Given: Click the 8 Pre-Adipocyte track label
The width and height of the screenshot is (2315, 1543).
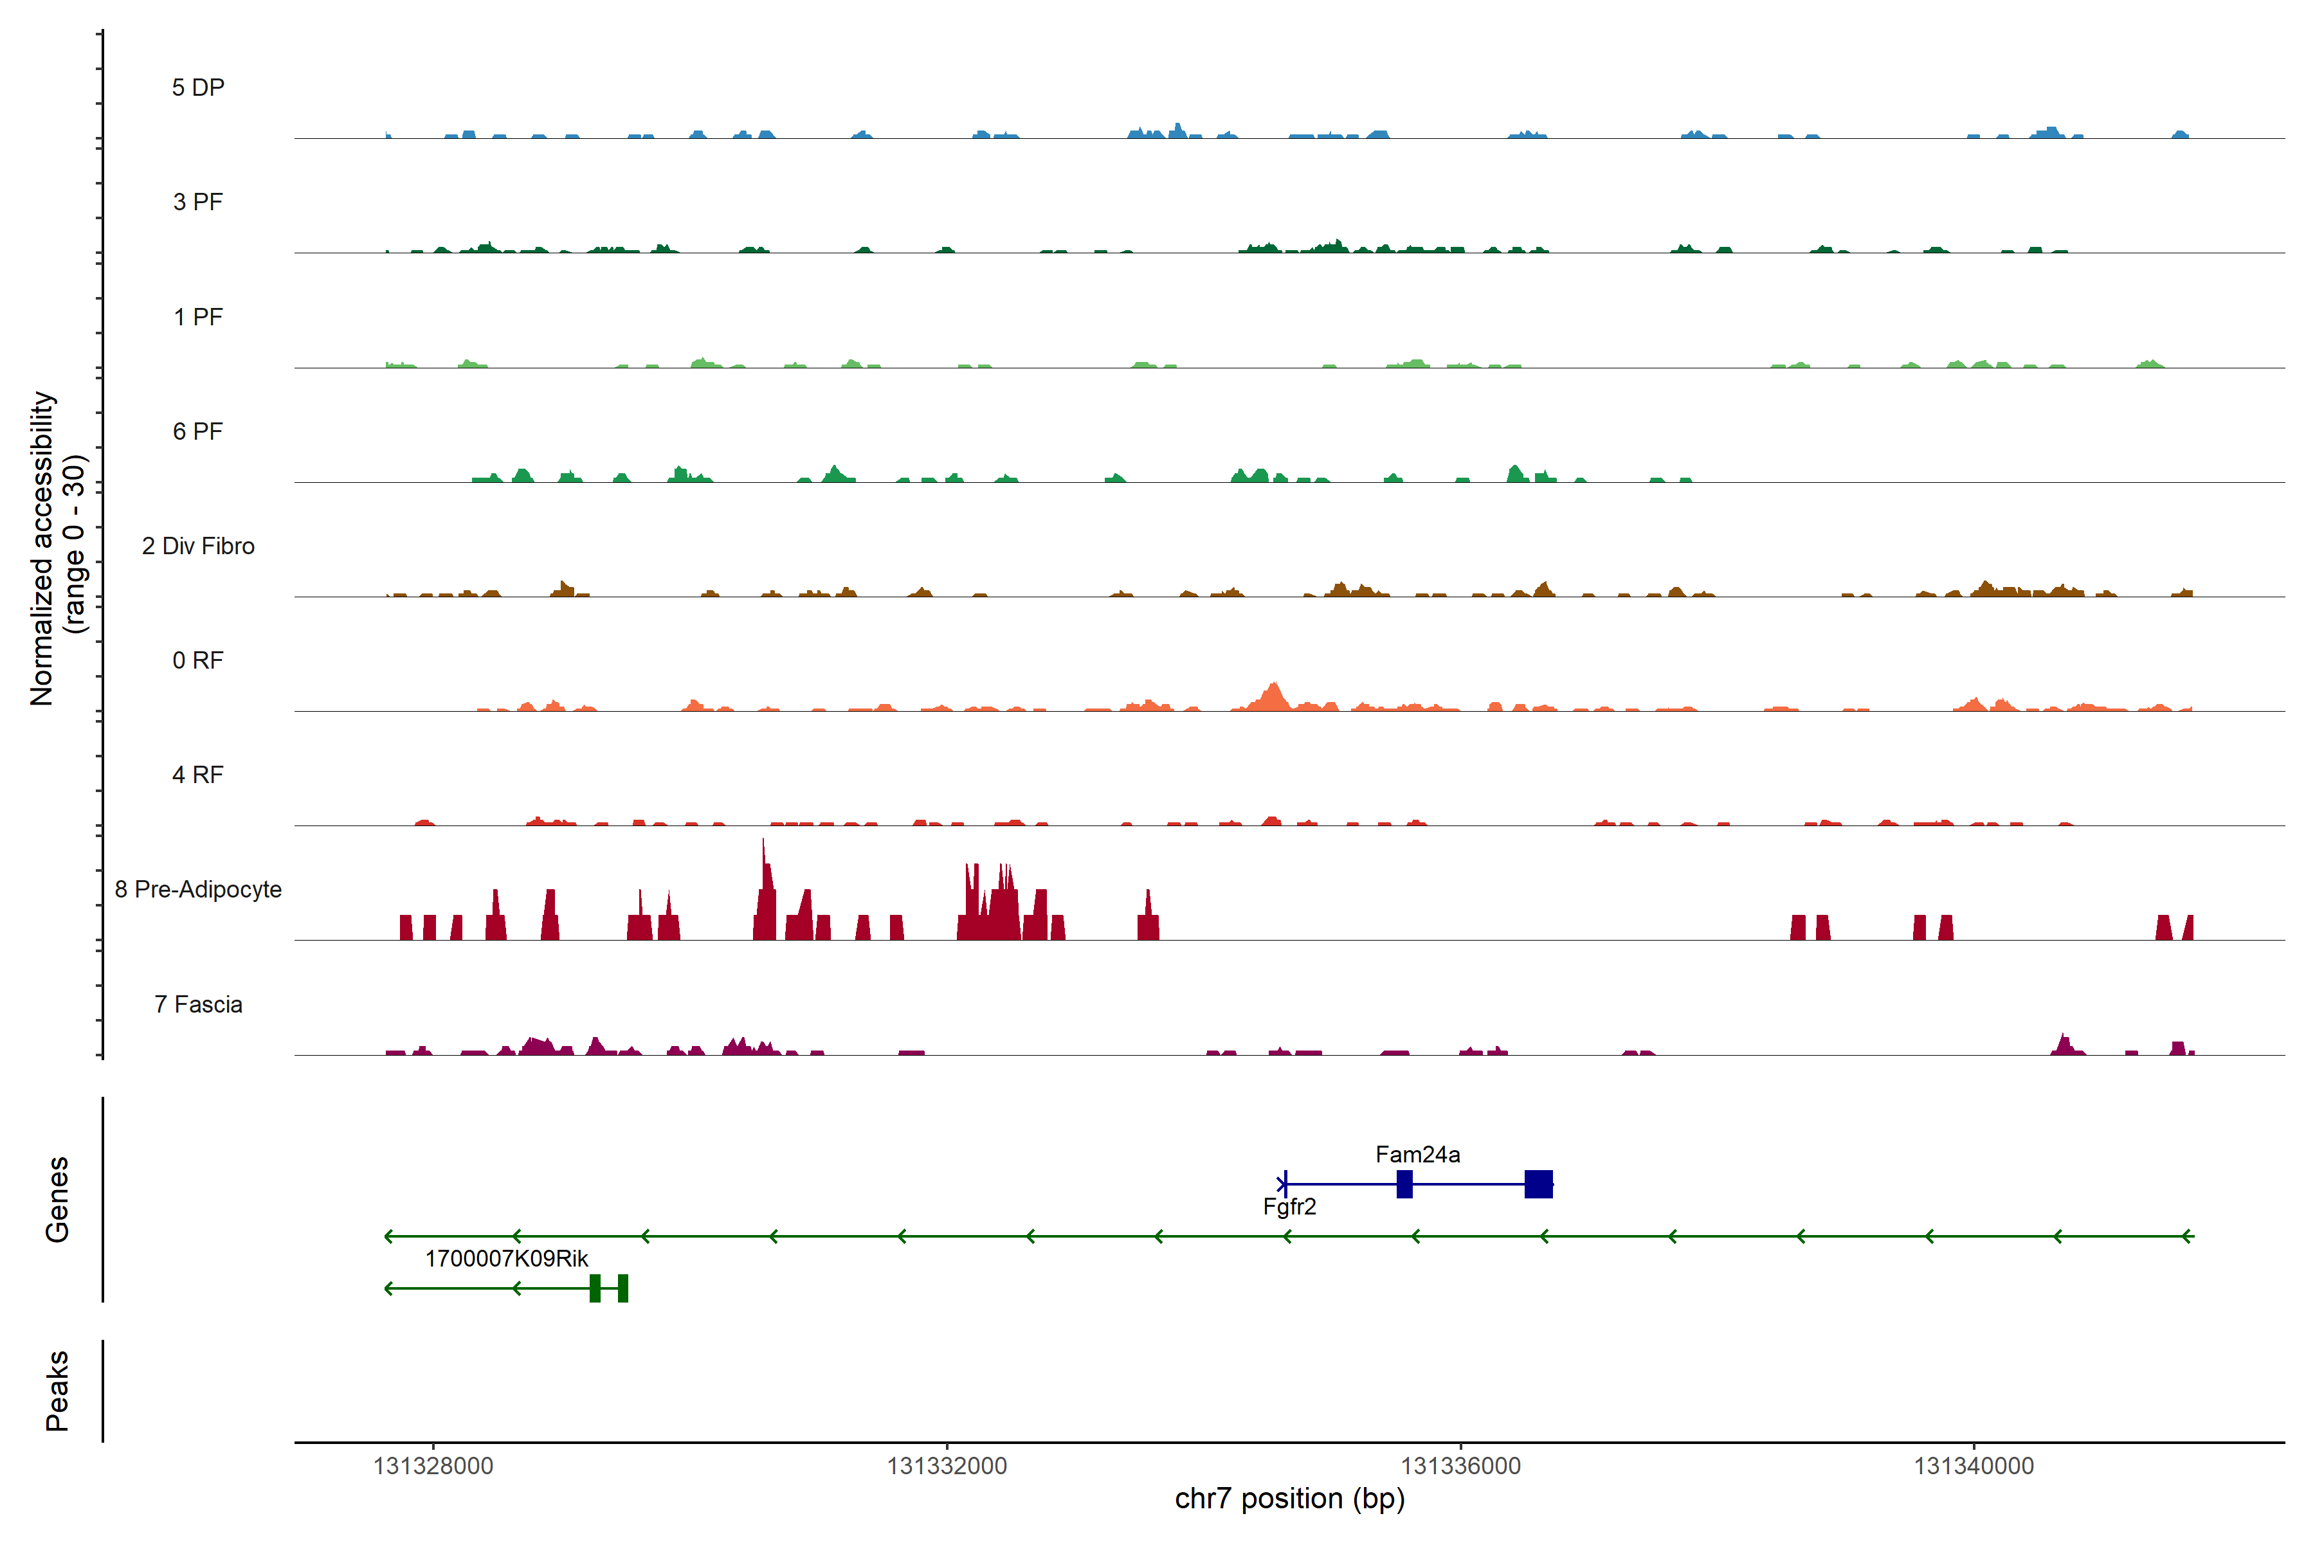Looking at the screenshot, I should (x=198, y=890).
